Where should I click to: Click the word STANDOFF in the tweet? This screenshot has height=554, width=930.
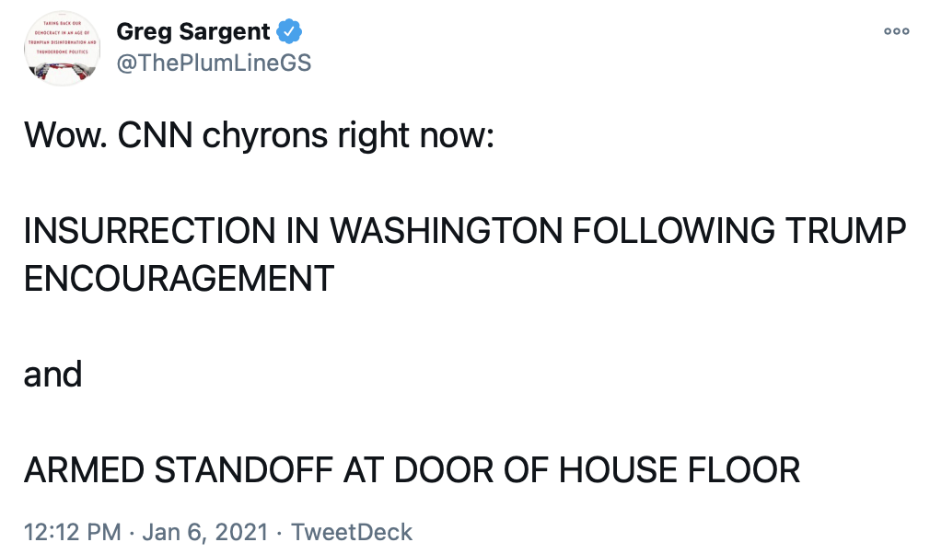coord(244,470)
